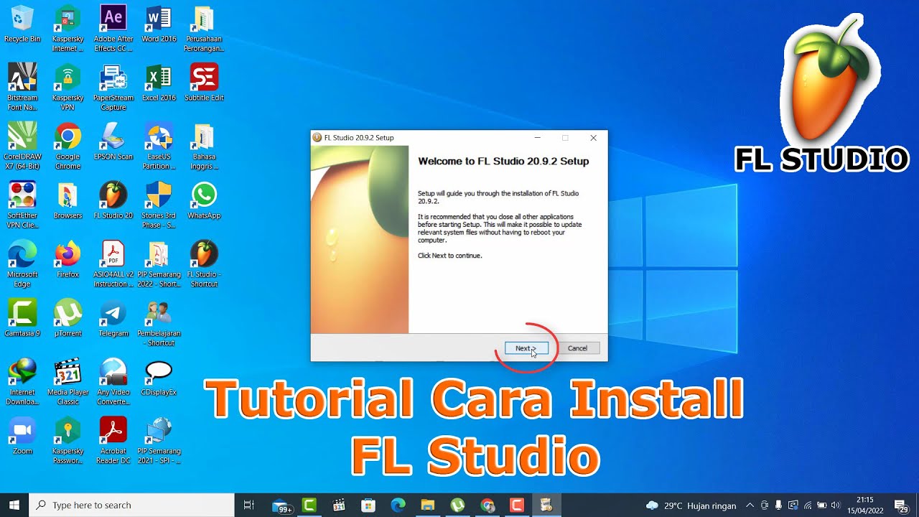Select Adobe After Effects CC icon
The height and width of the screenshot is (517, 919).
pyautogui.click(x=113, y=29)
